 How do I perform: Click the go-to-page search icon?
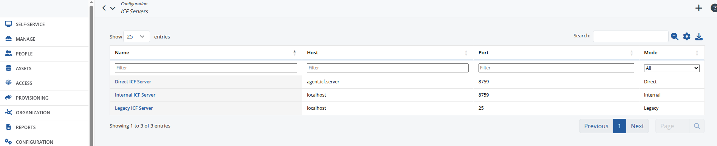pyautogui.click(x=697, y=126)
